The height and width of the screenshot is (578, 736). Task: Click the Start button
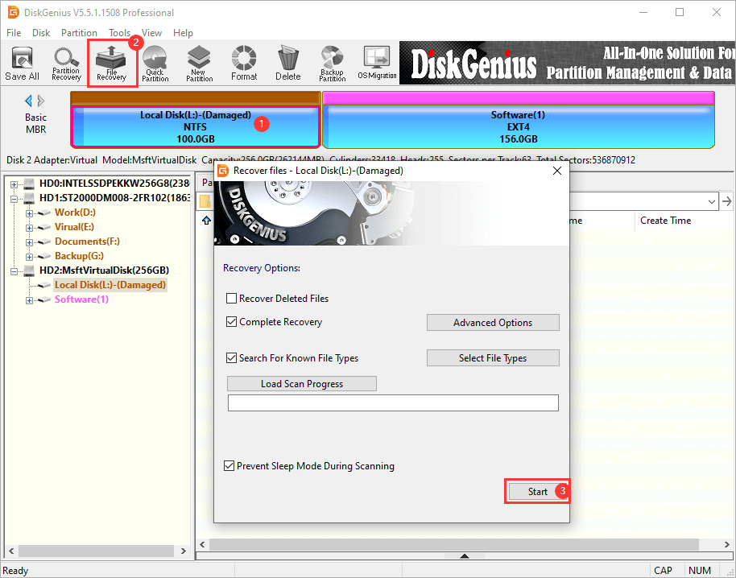[x=537, y=491]
